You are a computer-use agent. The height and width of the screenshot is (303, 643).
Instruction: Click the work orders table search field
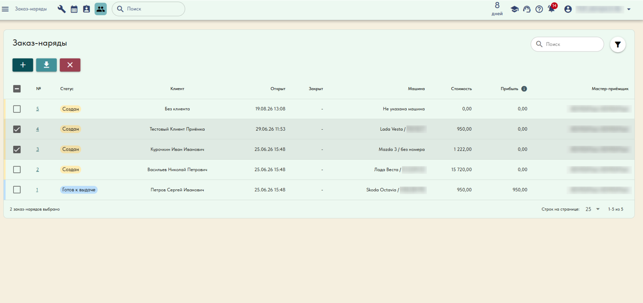click(567, 44)
